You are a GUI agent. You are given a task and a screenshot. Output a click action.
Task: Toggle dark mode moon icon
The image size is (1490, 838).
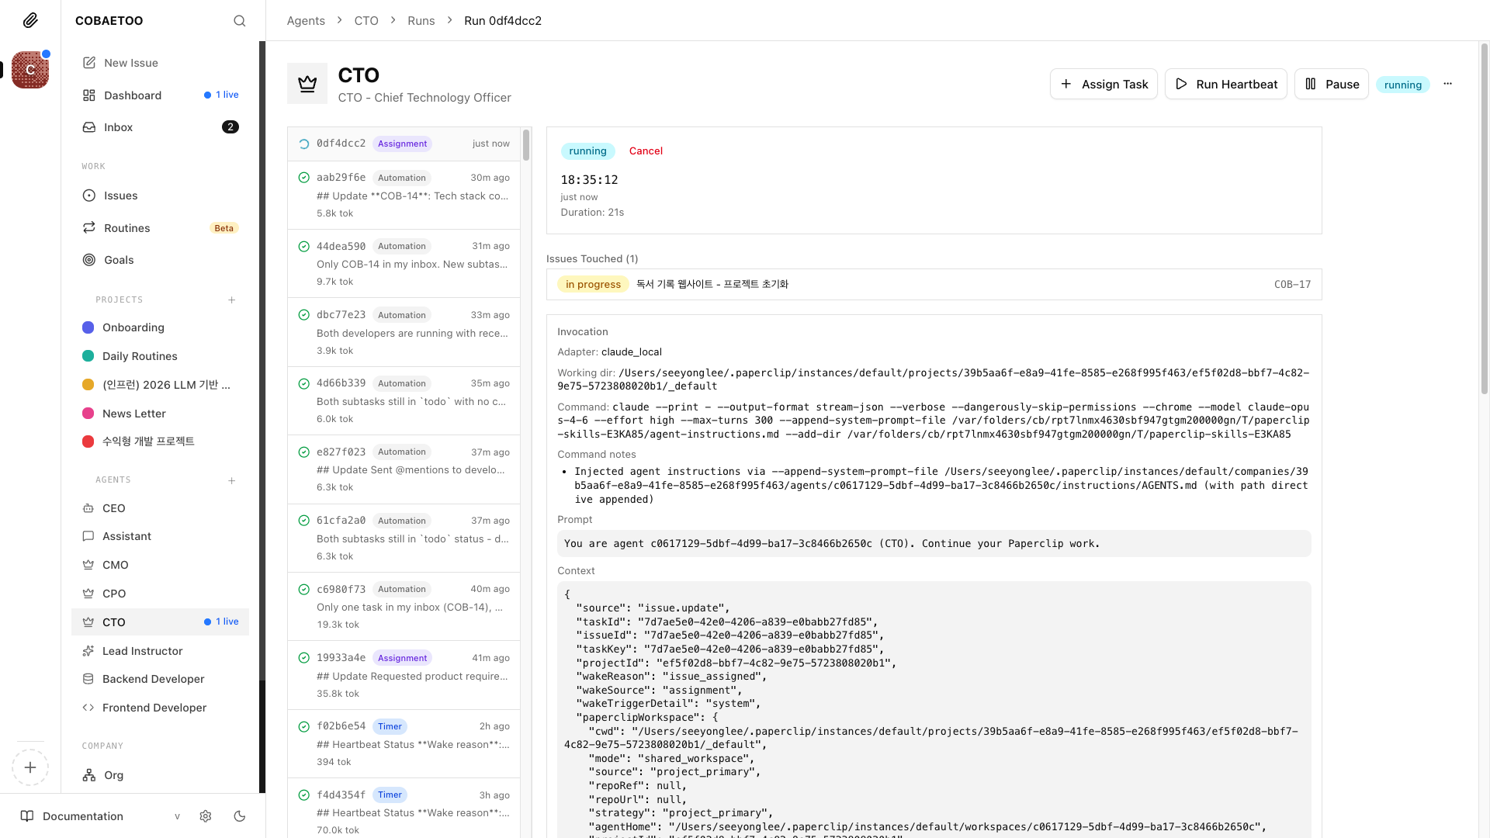coord(240,816)
